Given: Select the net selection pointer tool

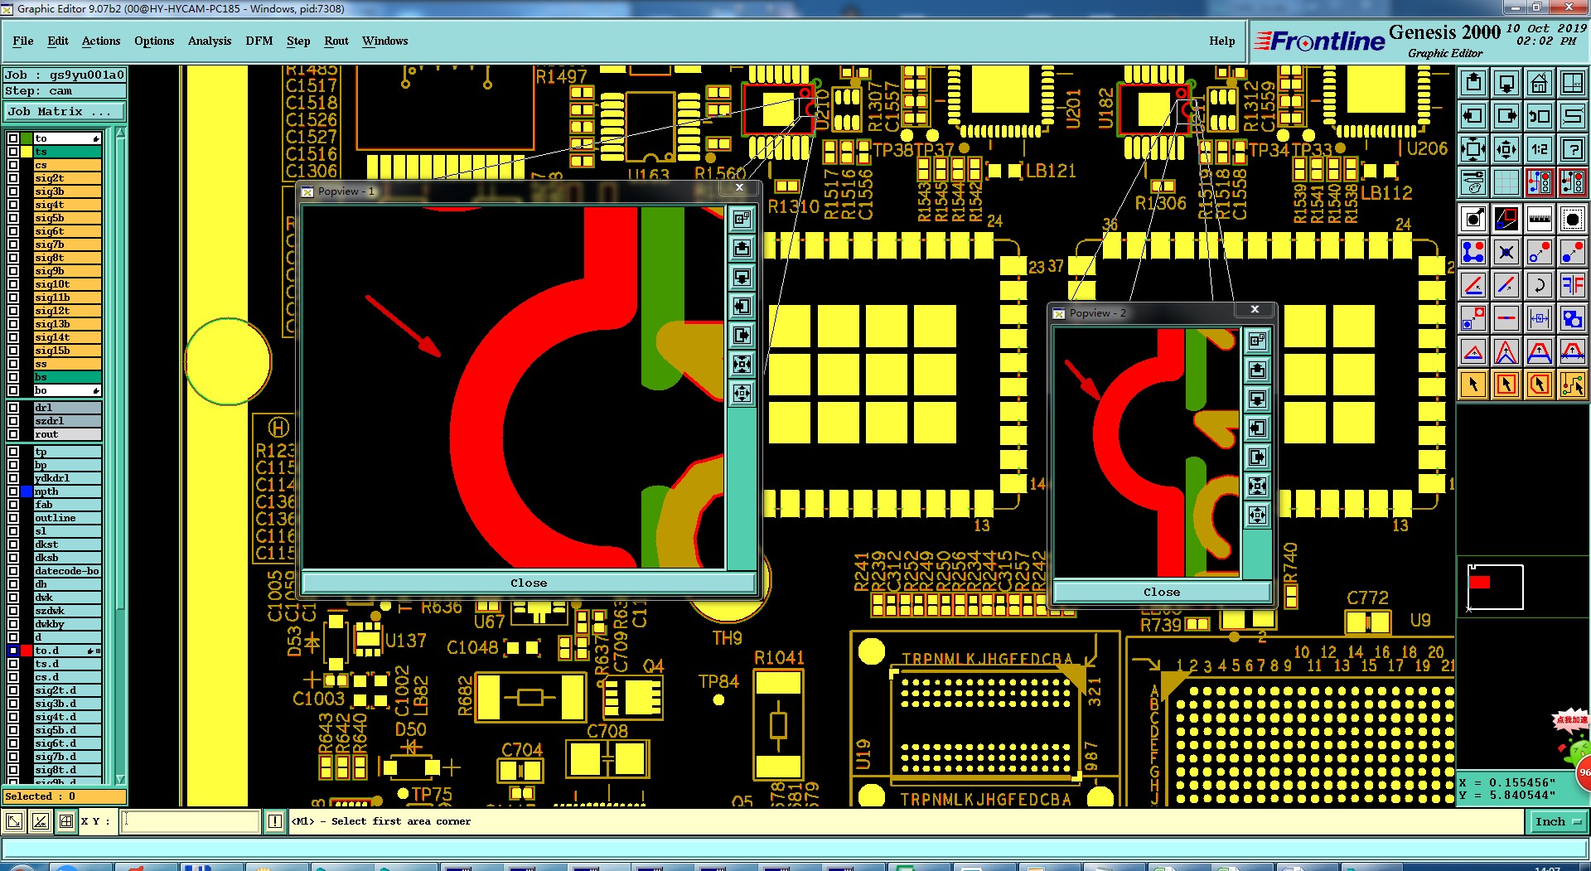Looking at the screenshot, I should 1572,385.
